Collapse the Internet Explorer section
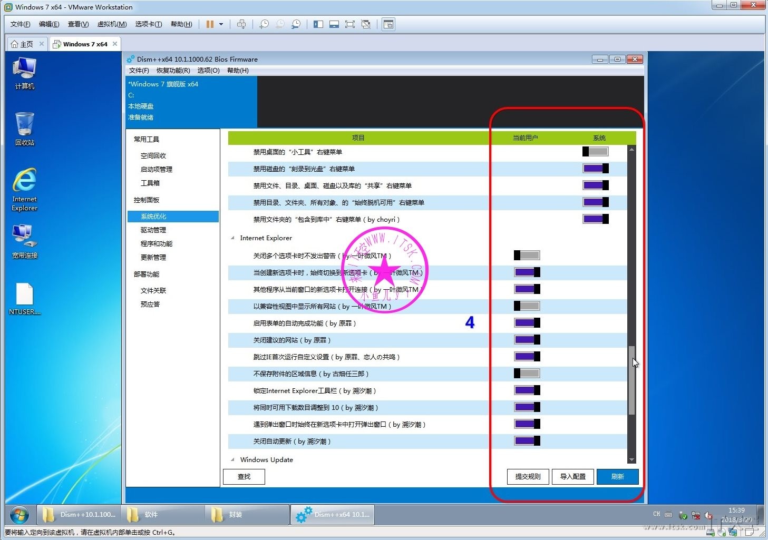The width and height of the screenshot is (768, 540). pyautogui.click(x=233, y=238)
